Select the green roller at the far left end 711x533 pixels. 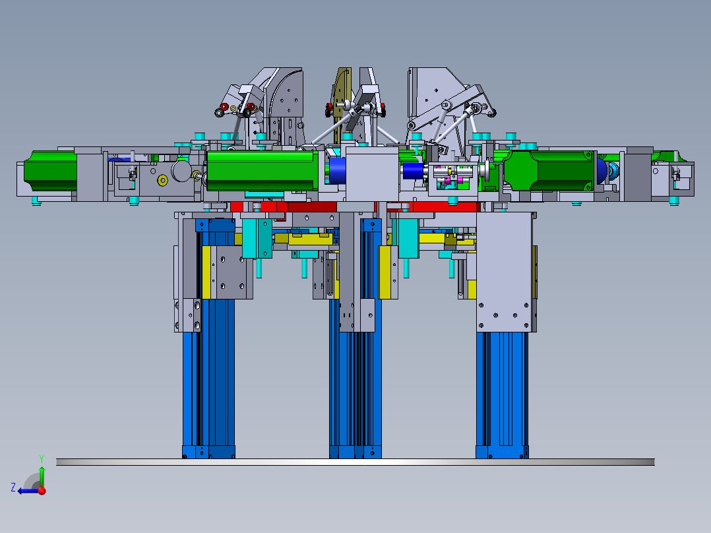50,171
